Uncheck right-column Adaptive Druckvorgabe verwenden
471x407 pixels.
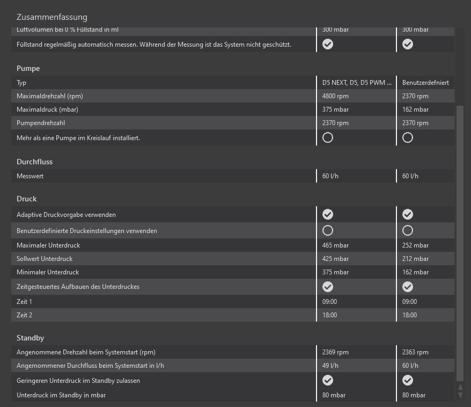pyautogui.click(x=408, y=214)
